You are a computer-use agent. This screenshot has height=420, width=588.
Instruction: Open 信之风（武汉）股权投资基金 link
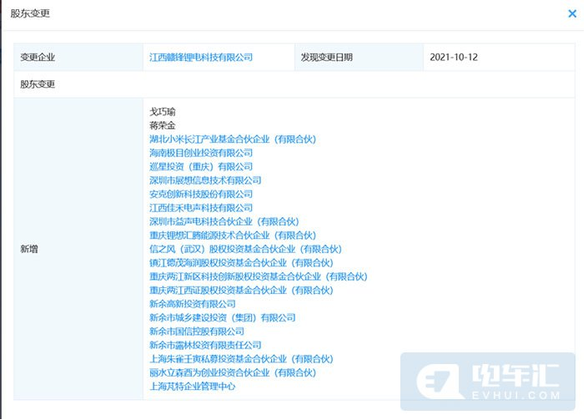point(245,249)
